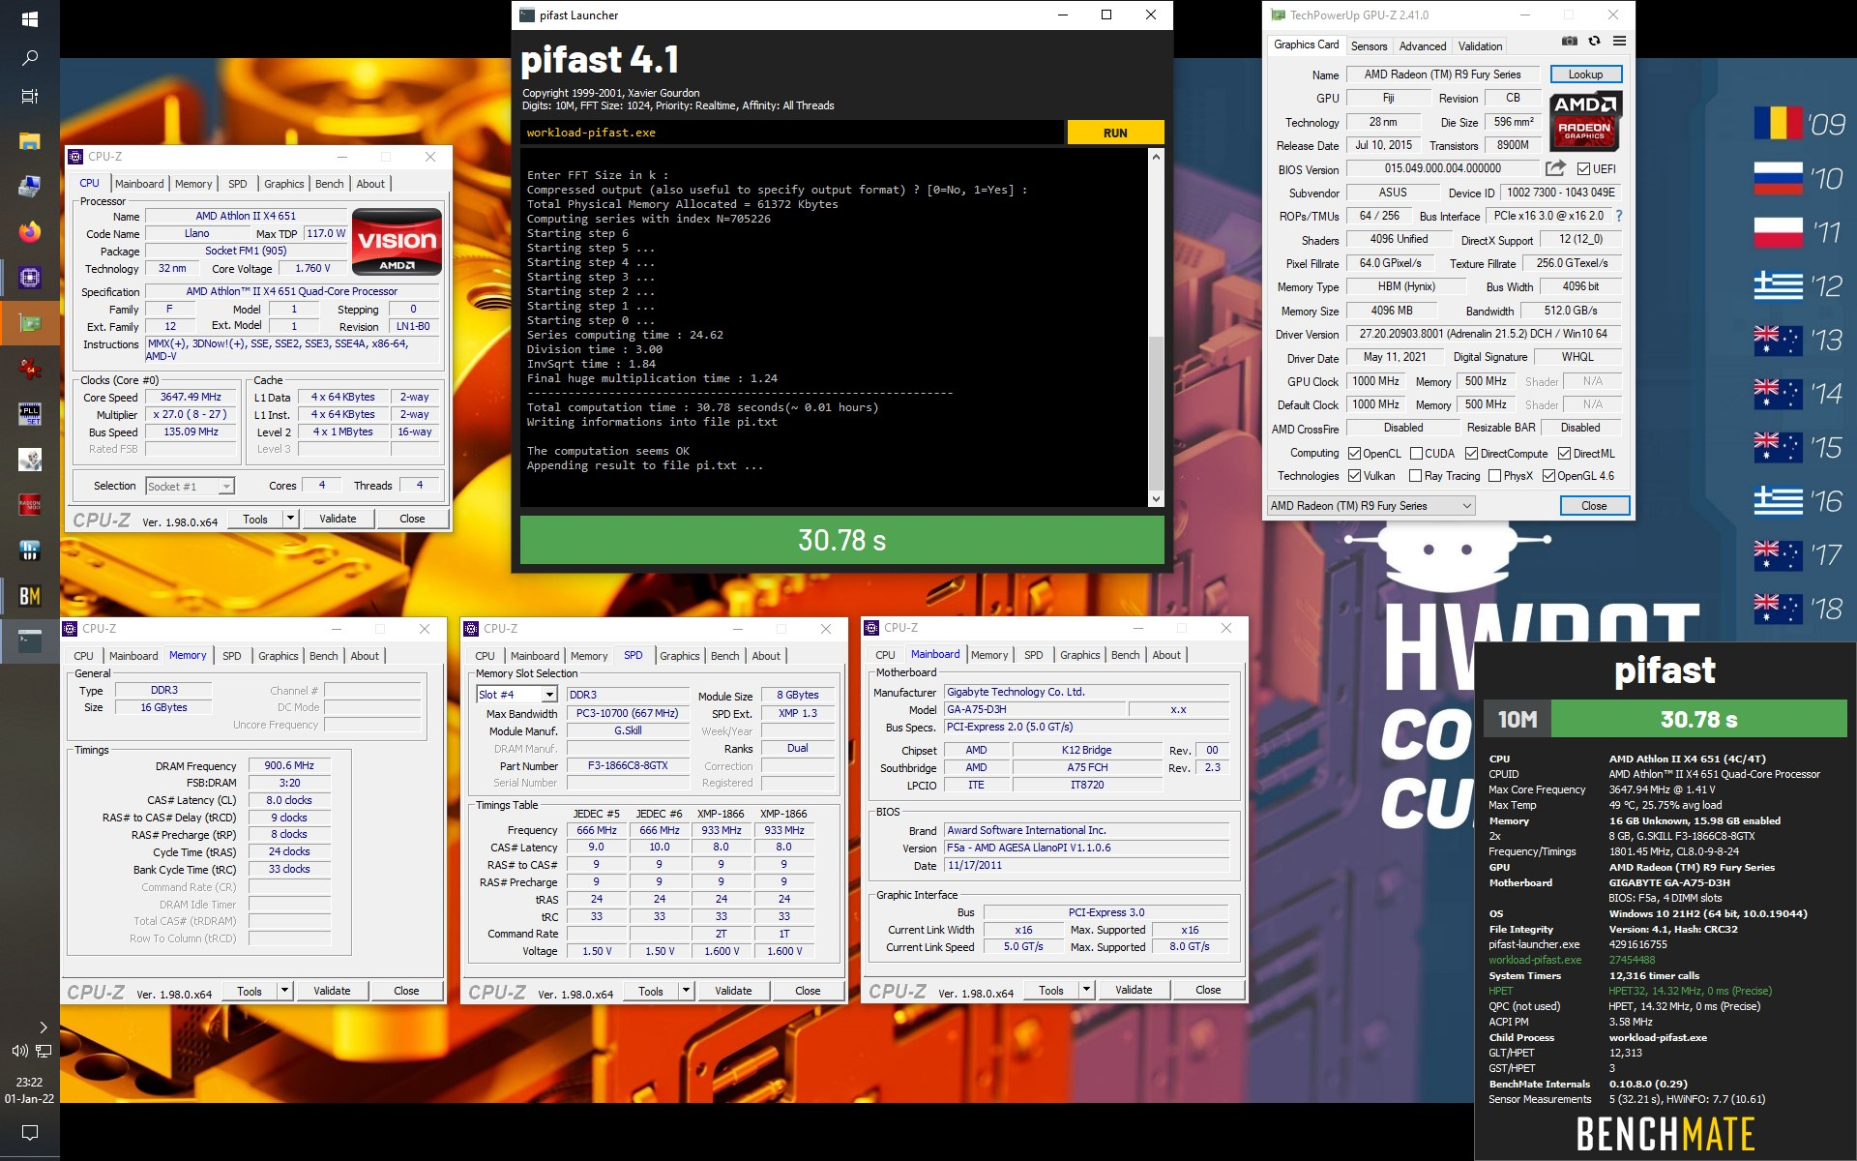This screenshot has height=1161, width=1857.
Task: Open the red puzzle-piece taskbar app
Action: tap(29, 369)
